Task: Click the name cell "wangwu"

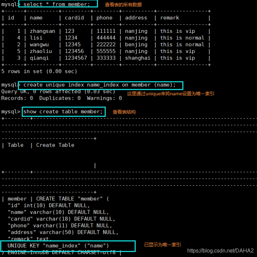Action: click(39, 44)
